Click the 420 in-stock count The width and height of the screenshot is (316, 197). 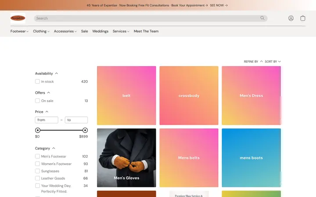tap(84, 81)
